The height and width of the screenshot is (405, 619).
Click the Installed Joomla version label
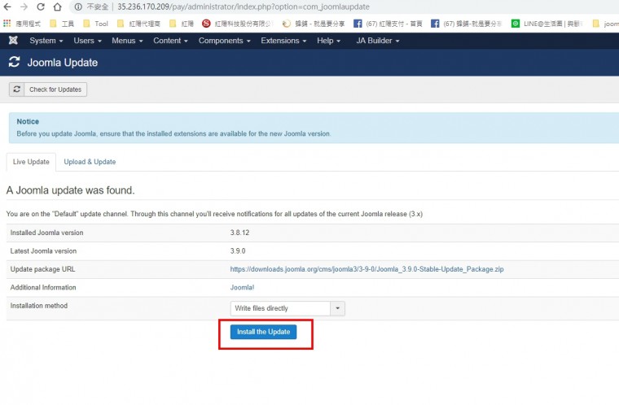coord(46,233)
